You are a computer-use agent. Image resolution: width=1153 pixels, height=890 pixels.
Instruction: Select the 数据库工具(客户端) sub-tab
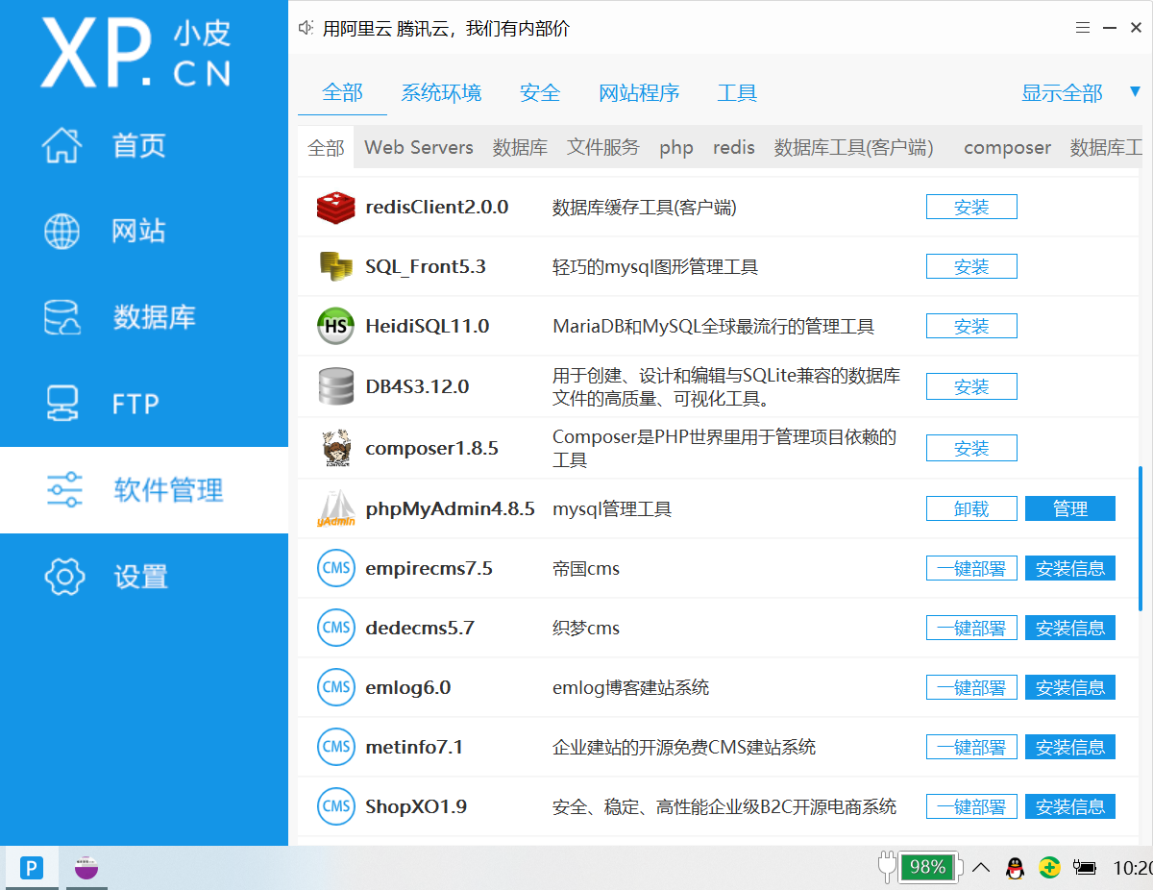tap(854, 148)
